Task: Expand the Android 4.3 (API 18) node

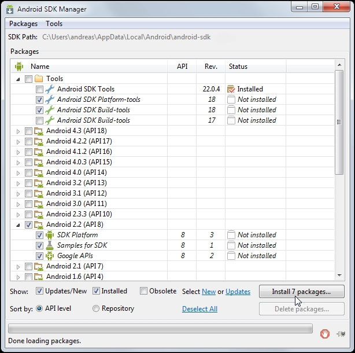Action: (18, 131)
